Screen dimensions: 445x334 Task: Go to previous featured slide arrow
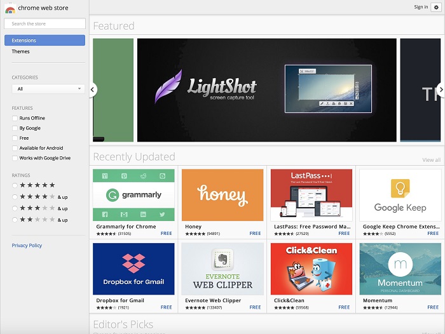tap(93, 90)
